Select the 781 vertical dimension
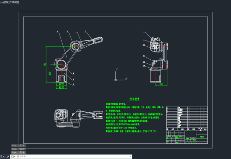 (x=45, y=65)
